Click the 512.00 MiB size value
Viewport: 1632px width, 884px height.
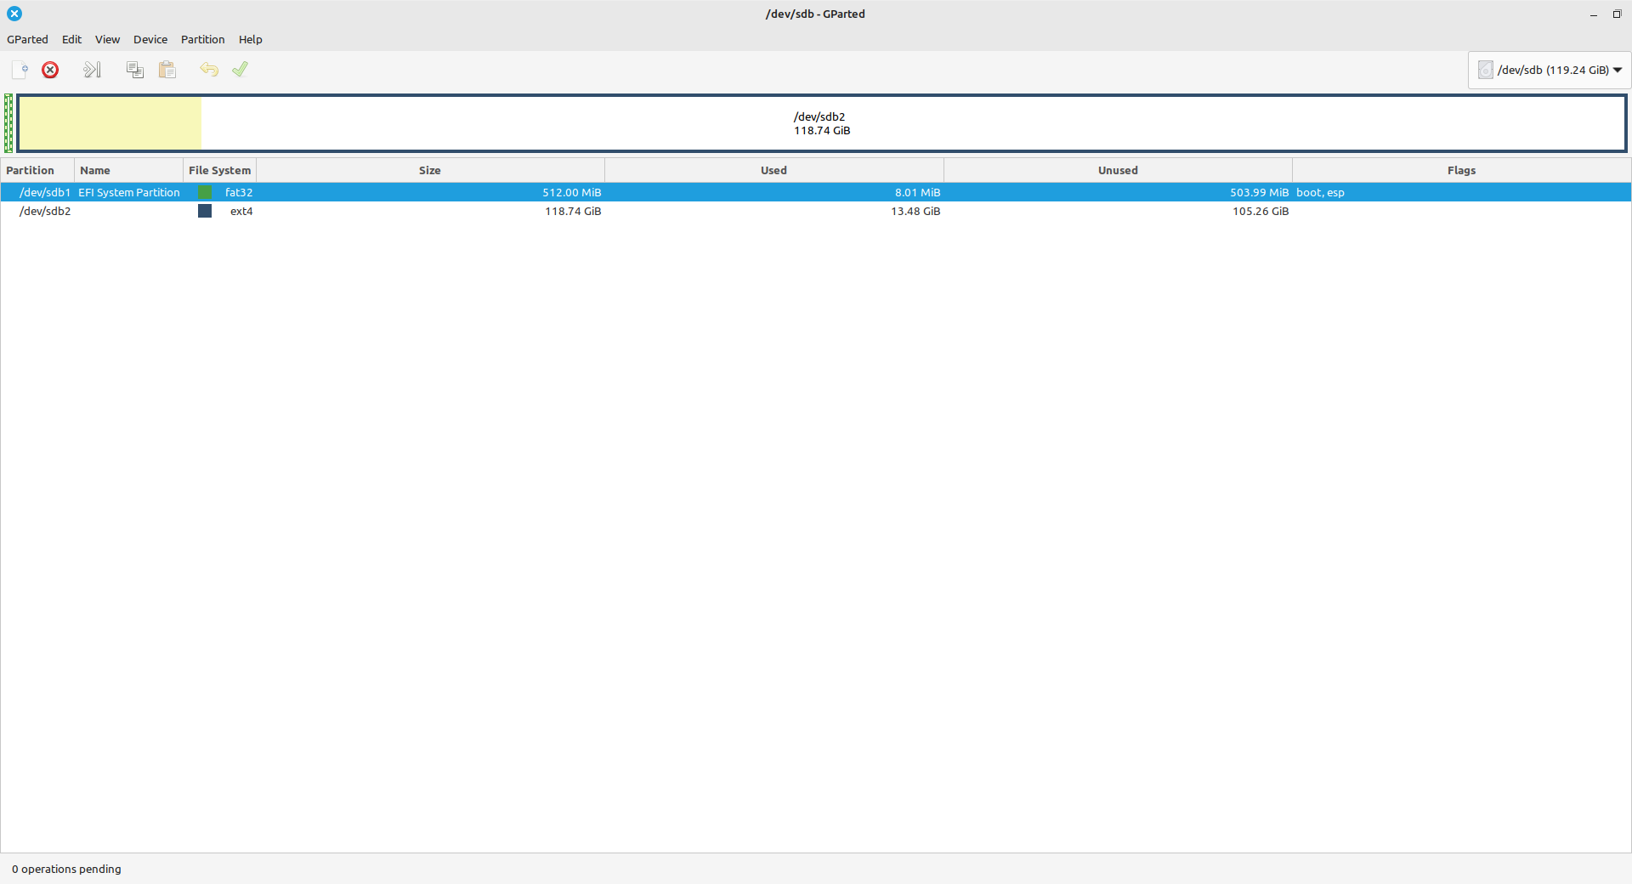[572, 192]
